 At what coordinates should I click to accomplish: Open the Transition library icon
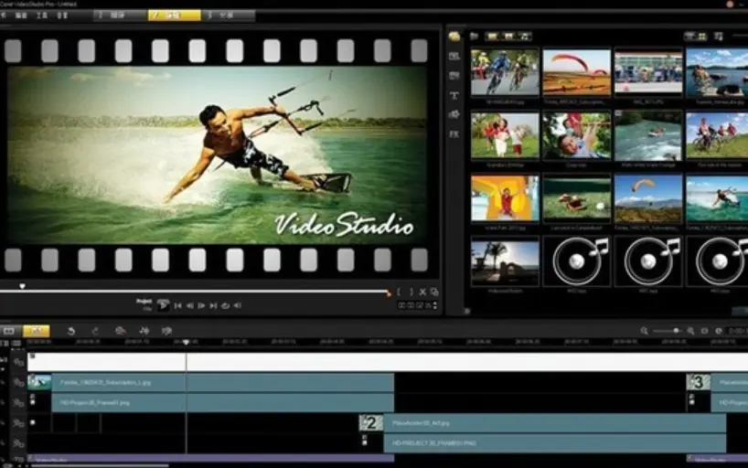point(454,76)
